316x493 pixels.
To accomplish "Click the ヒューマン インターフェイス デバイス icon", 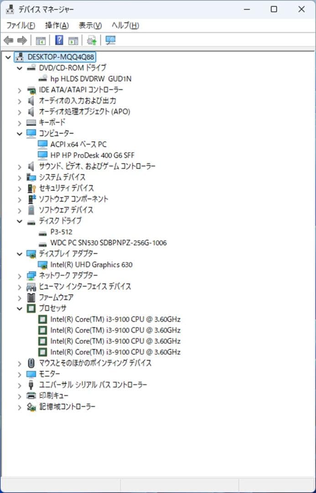I will [31, 287].
